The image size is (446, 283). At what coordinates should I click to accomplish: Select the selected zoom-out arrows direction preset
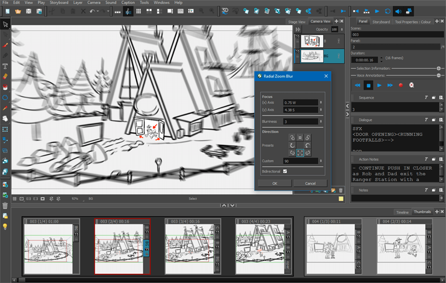[x=300, y=153]
